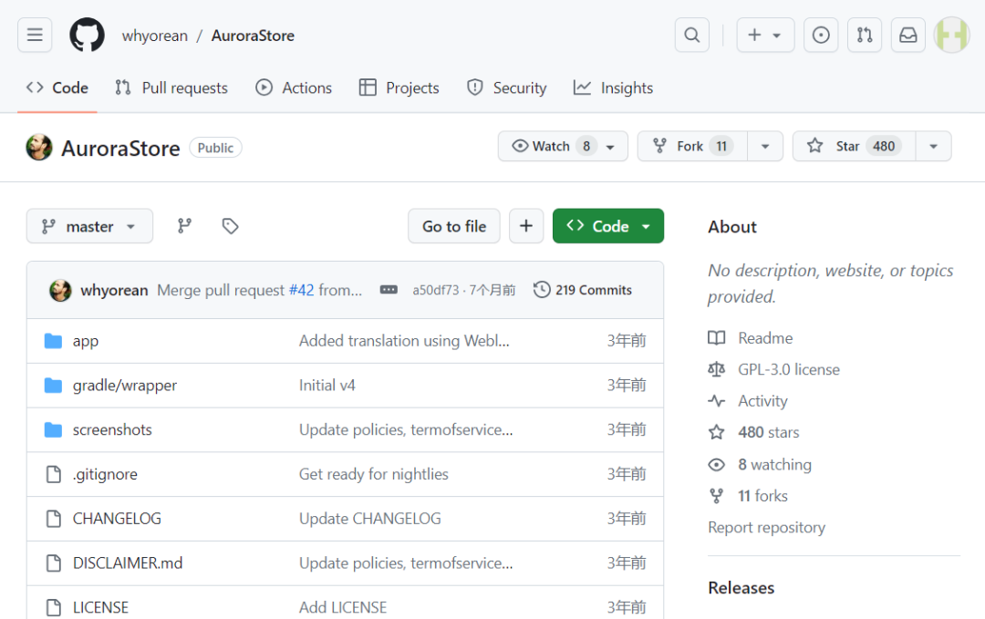Expand commit message ellipsis icon
This screenshot has height=619, width=985.
(389, 290)
